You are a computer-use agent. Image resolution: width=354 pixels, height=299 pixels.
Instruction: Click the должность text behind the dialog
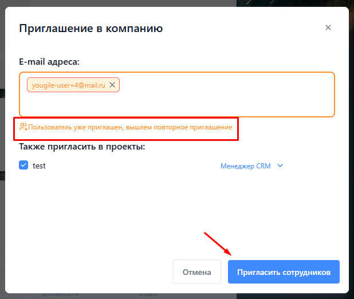(x=60, y=293)
